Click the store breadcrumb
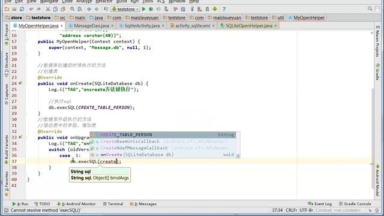This screenshot has width=384, height=216. pos(14,17)
